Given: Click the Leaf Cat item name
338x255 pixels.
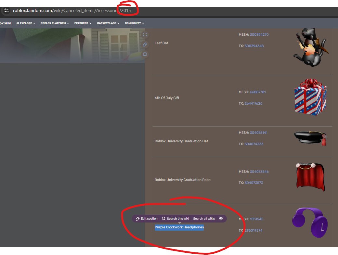Looking at the screenshot, I should [x=161, y=43].
